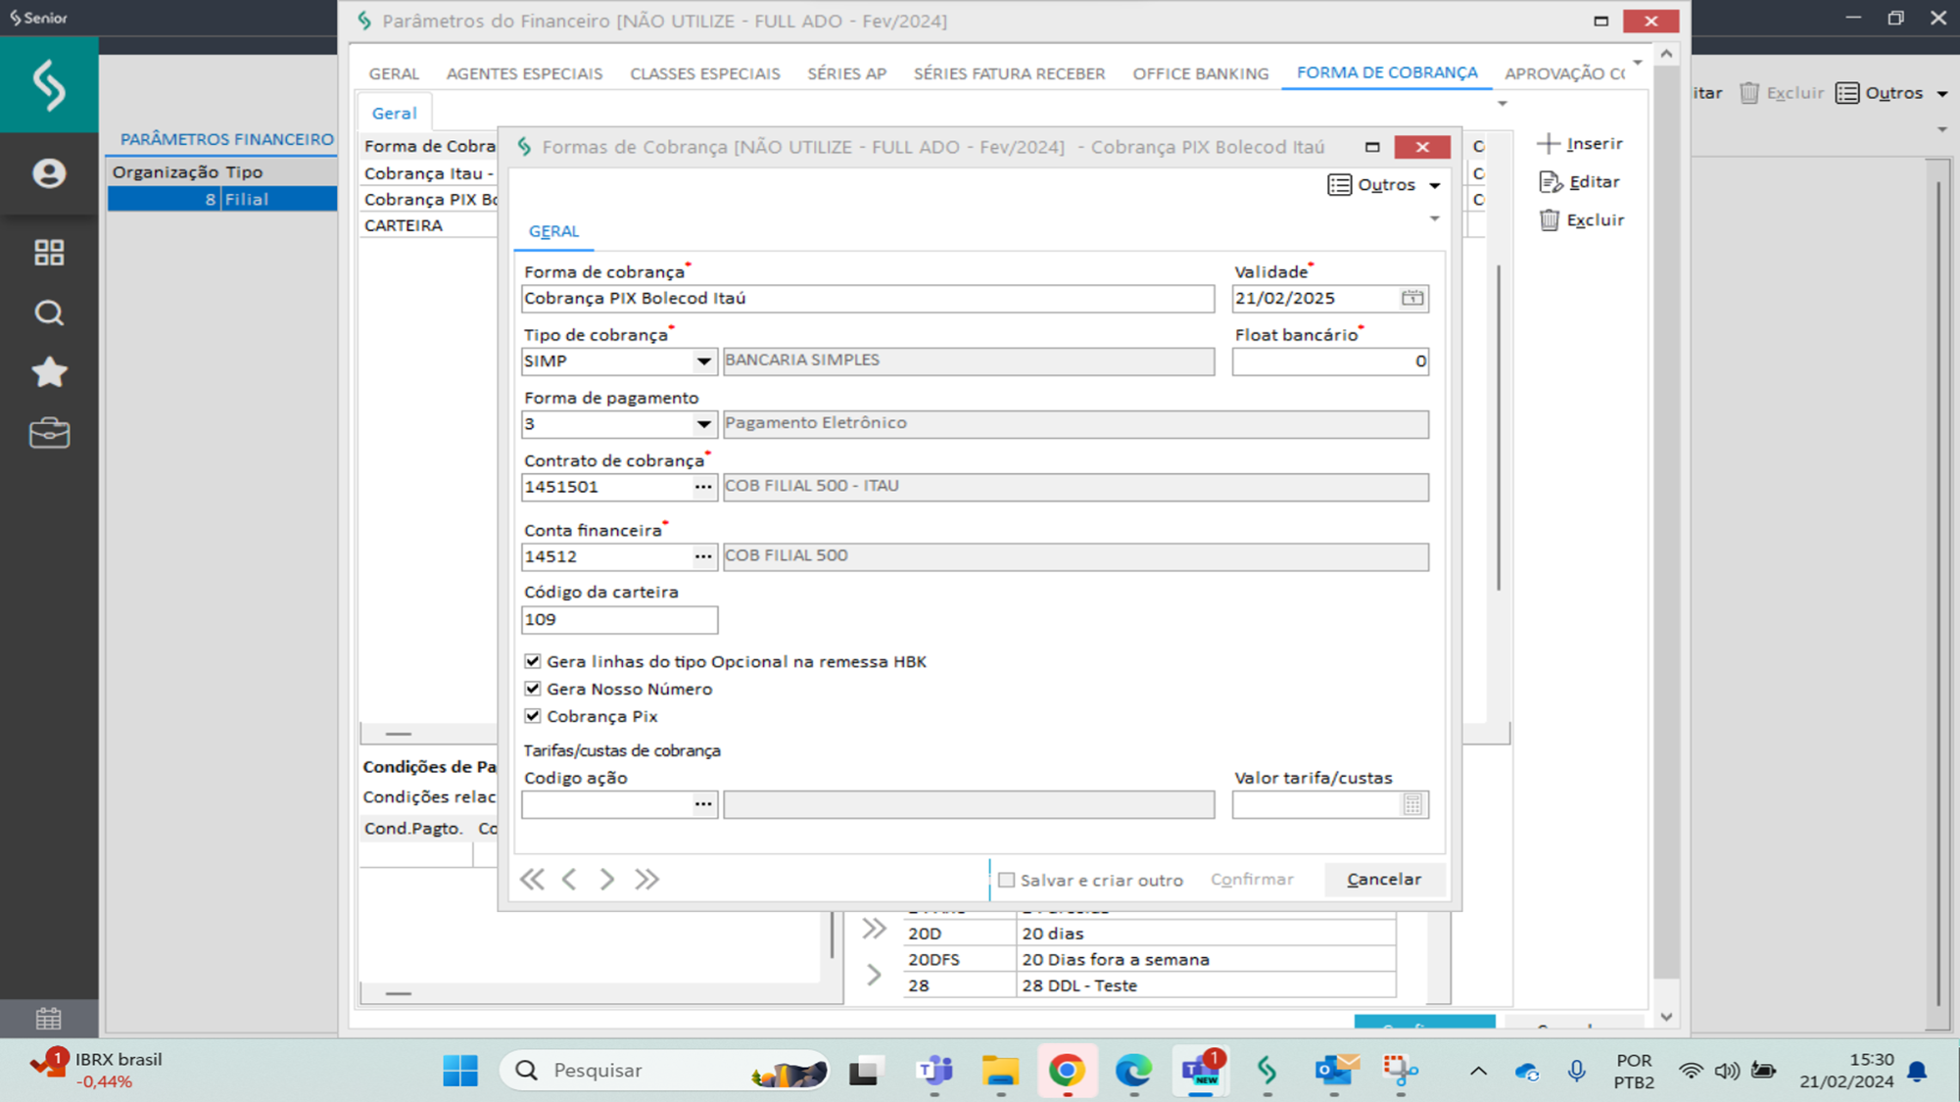Expand small arrow below Outros in dialog
The width and height of the screenshot is (1960, 1102).
pyautogui.click(x=1434, y=218)
